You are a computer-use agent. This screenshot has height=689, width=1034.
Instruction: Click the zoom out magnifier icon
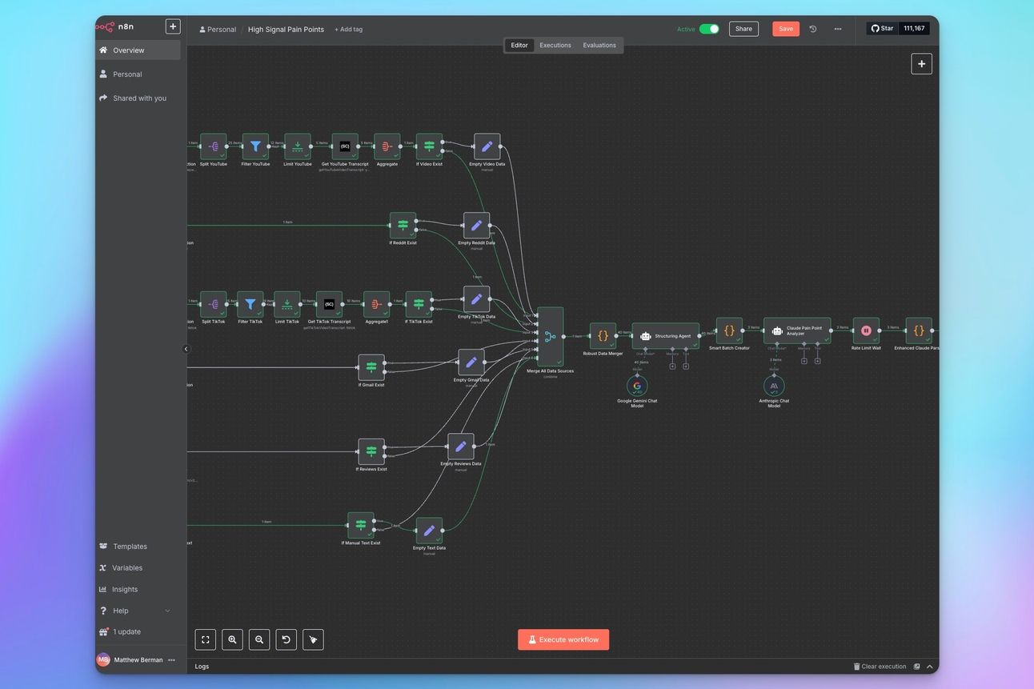(259, 639)
